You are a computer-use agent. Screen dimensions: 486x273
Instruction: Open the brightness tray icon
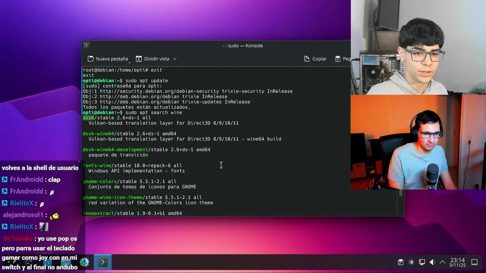411,262
